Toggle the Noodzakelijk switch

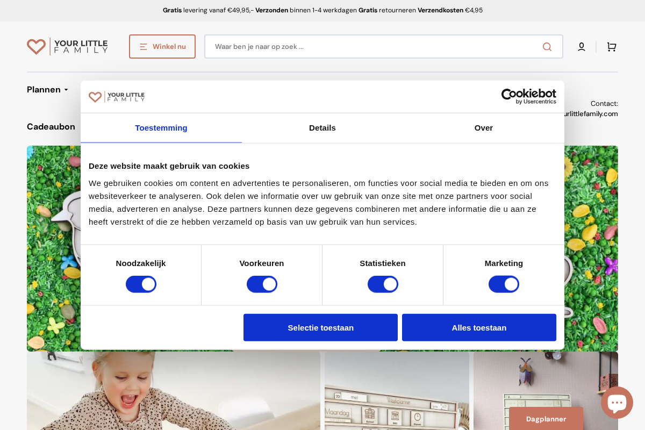[x=141, y=284]
